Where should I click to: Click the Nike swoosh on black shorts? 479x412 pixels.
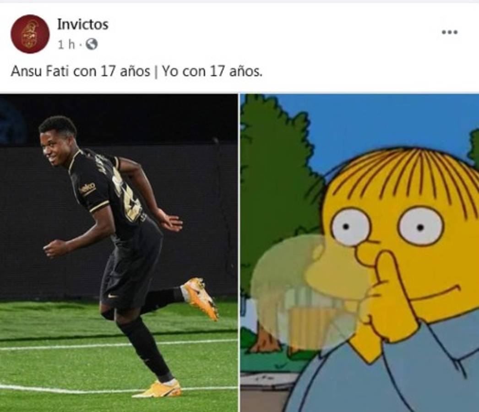coord(113,296)
